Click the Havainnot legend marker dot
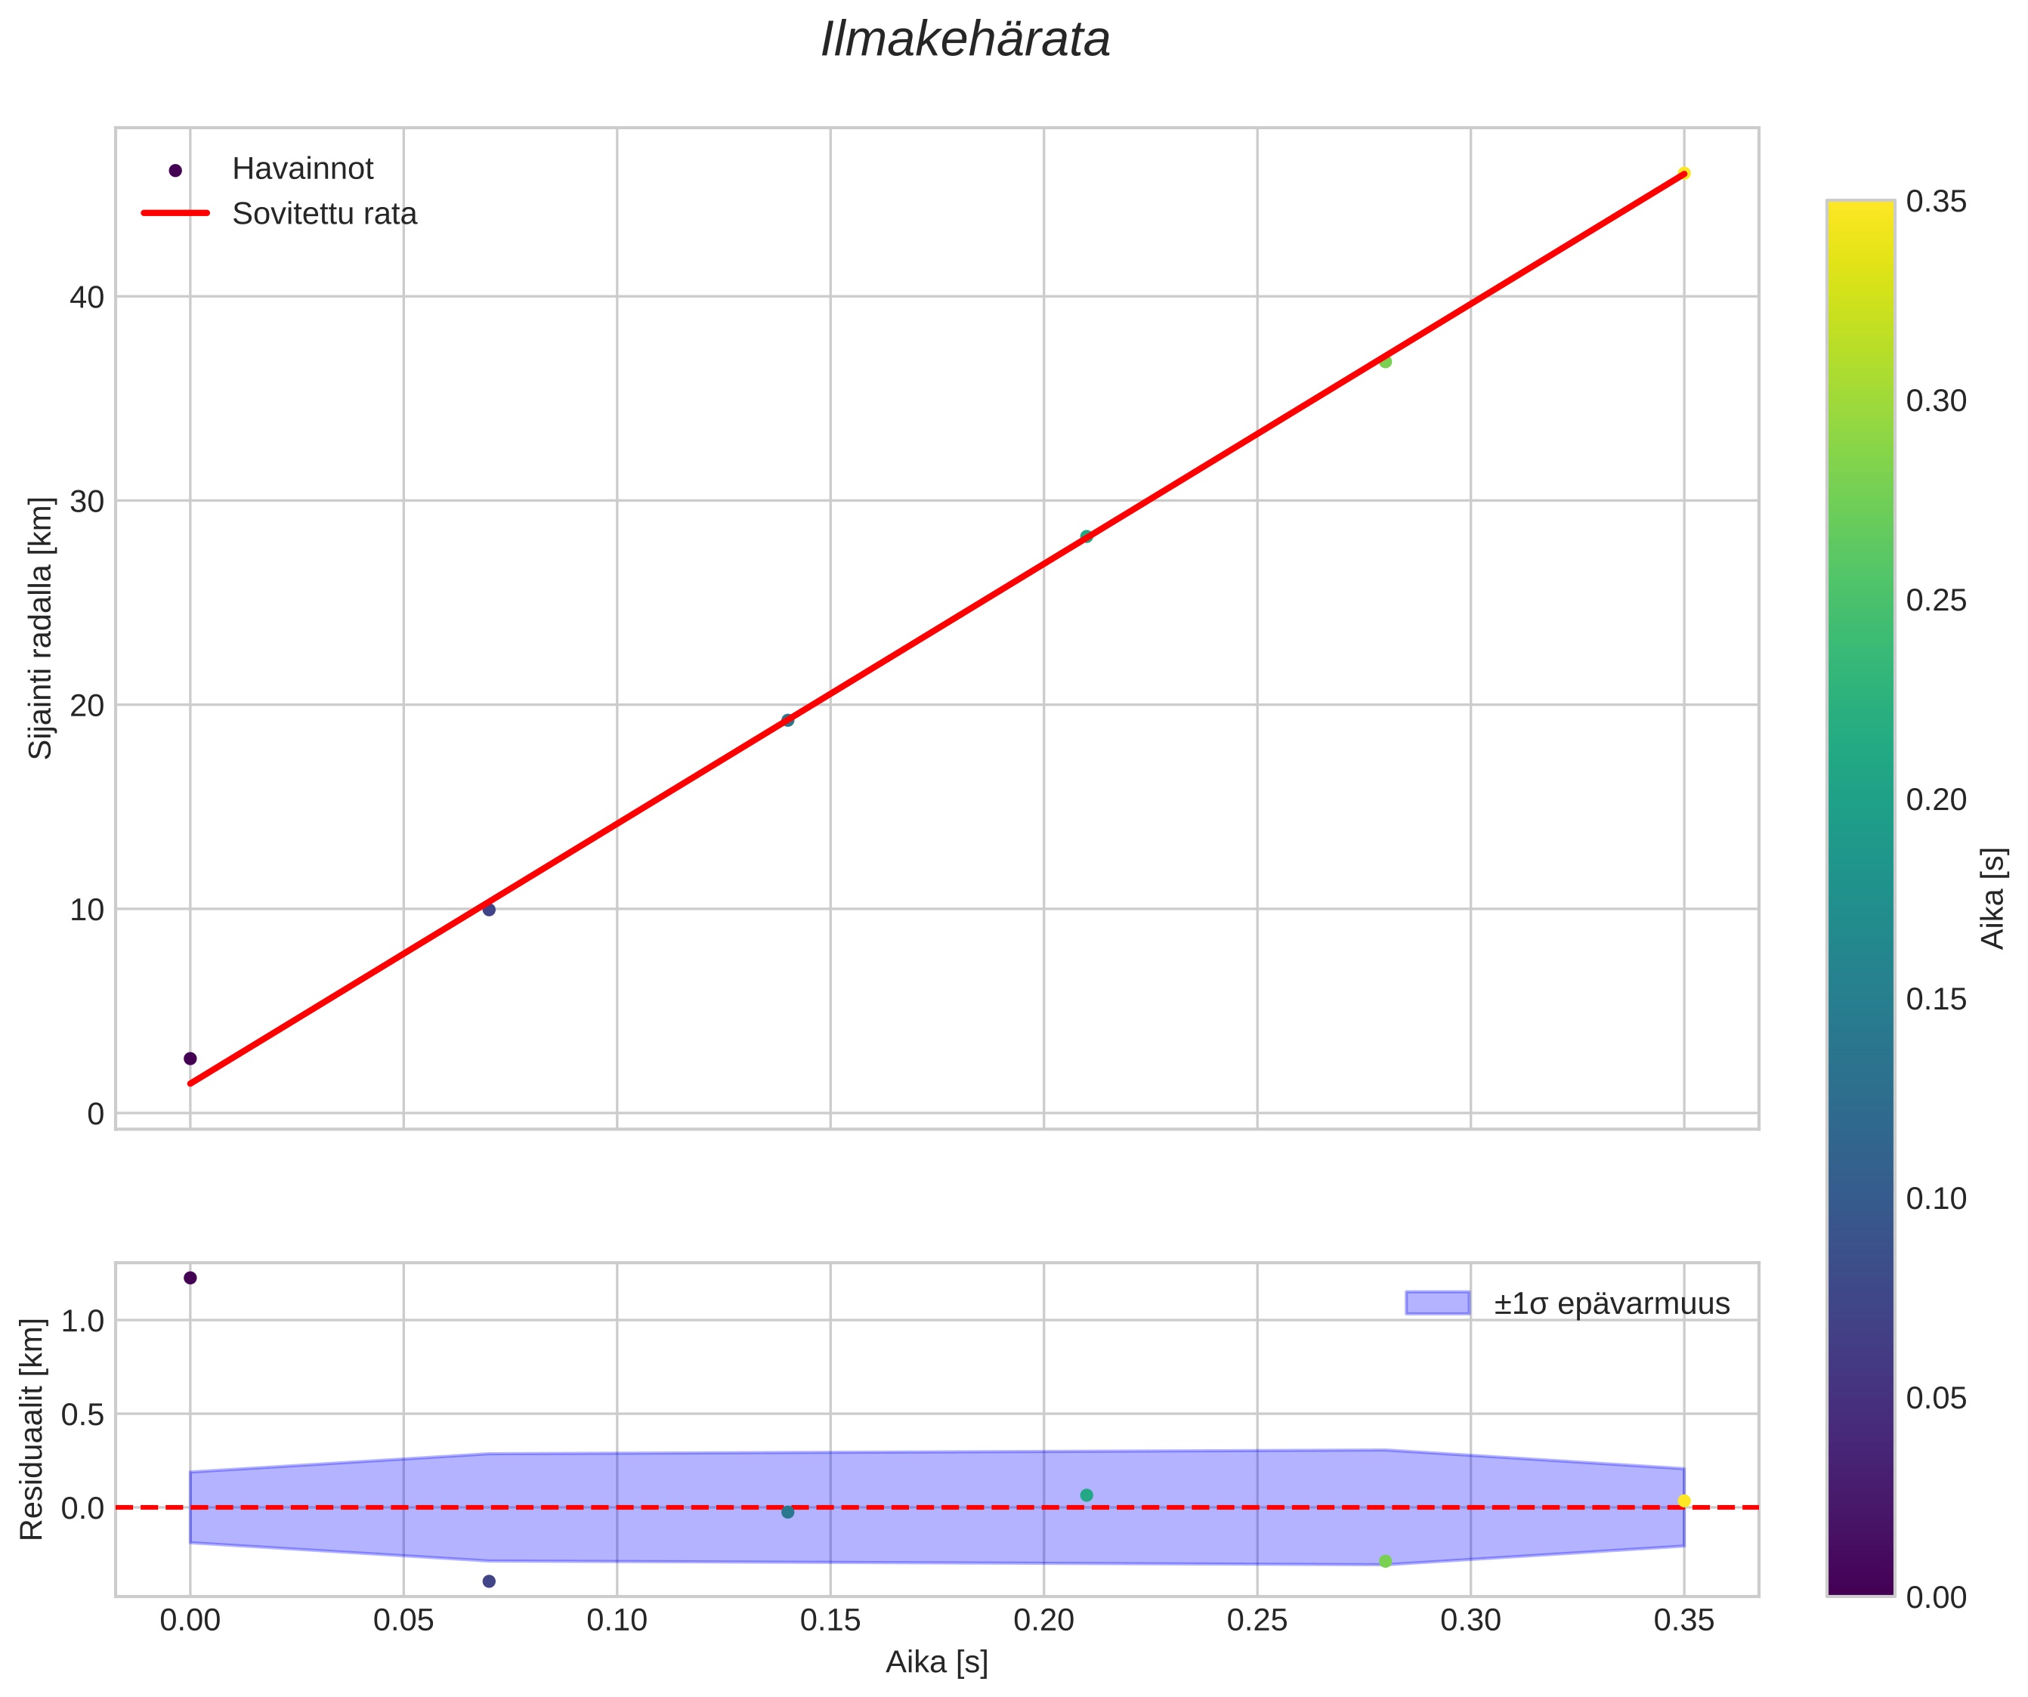 click(175, 171)
